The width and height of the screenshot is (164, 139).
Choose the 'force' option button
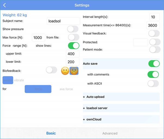point(38,89)
